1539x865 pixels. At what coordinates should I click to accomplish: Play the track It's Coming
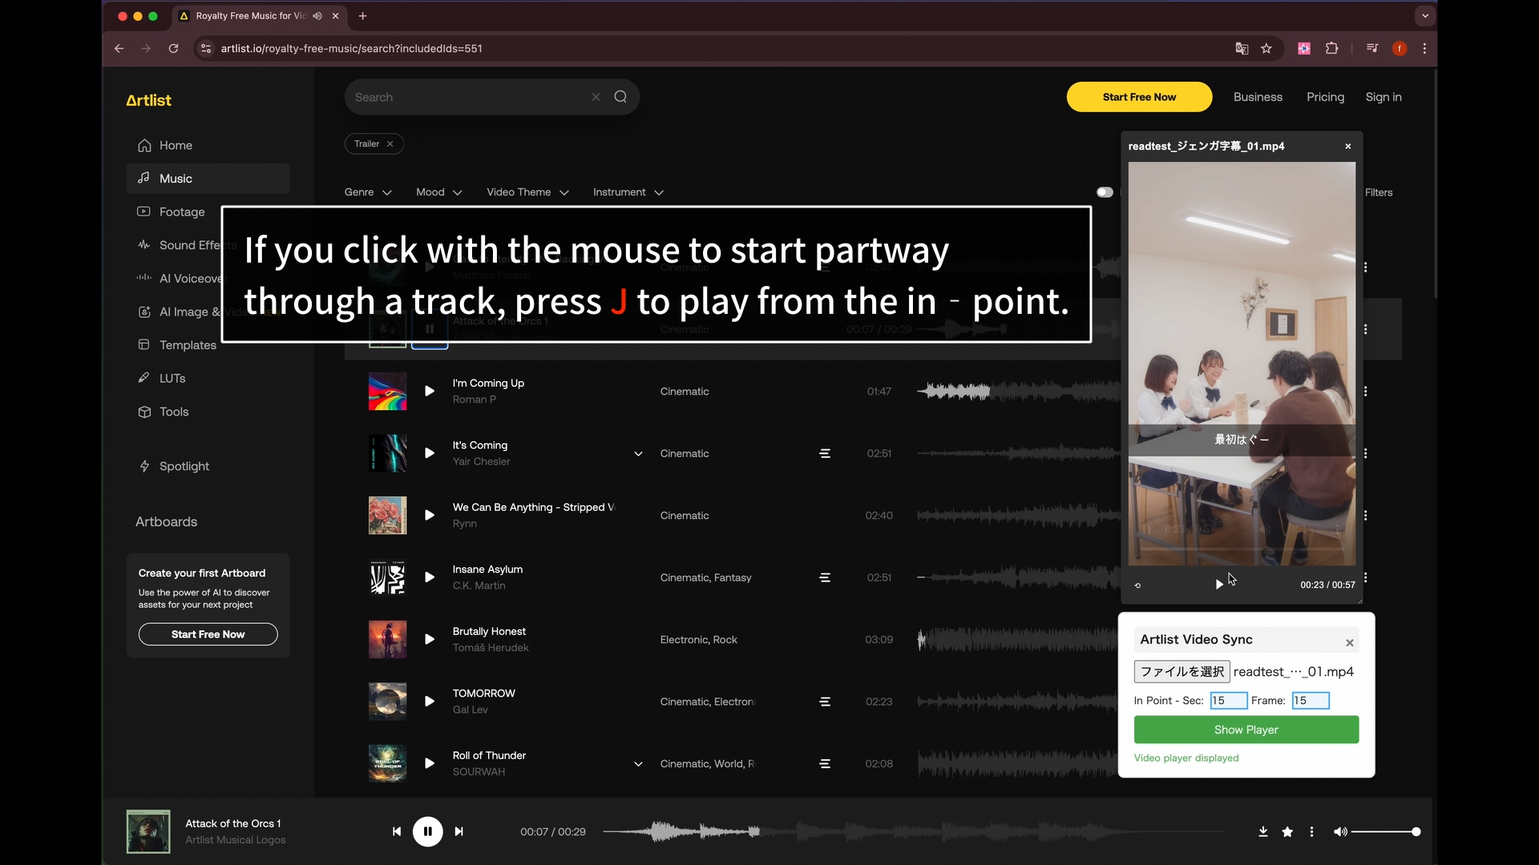pyautogui.click(x=430, y=453)
